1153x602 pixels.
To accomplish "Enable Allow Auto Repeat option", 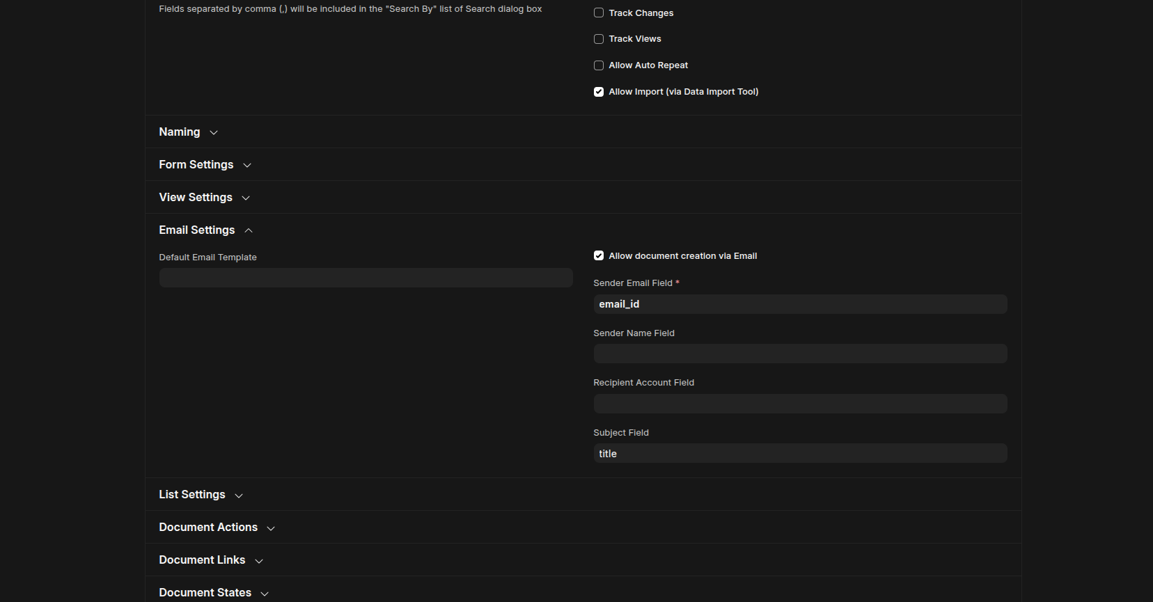I will [599, 65].
